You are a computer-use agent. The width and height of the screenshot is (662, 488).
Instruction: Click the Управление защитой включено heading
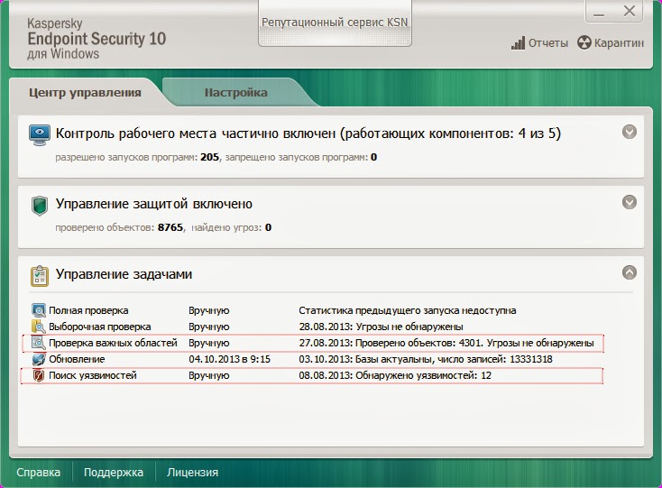click(x=154, y=204)
